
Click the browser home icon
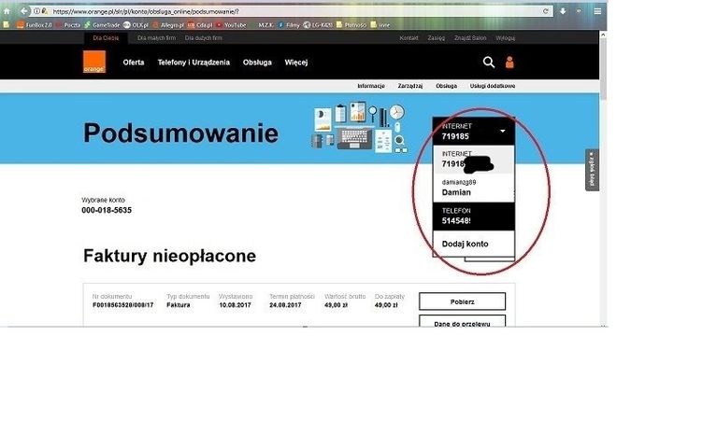click(x=7, y=11)
